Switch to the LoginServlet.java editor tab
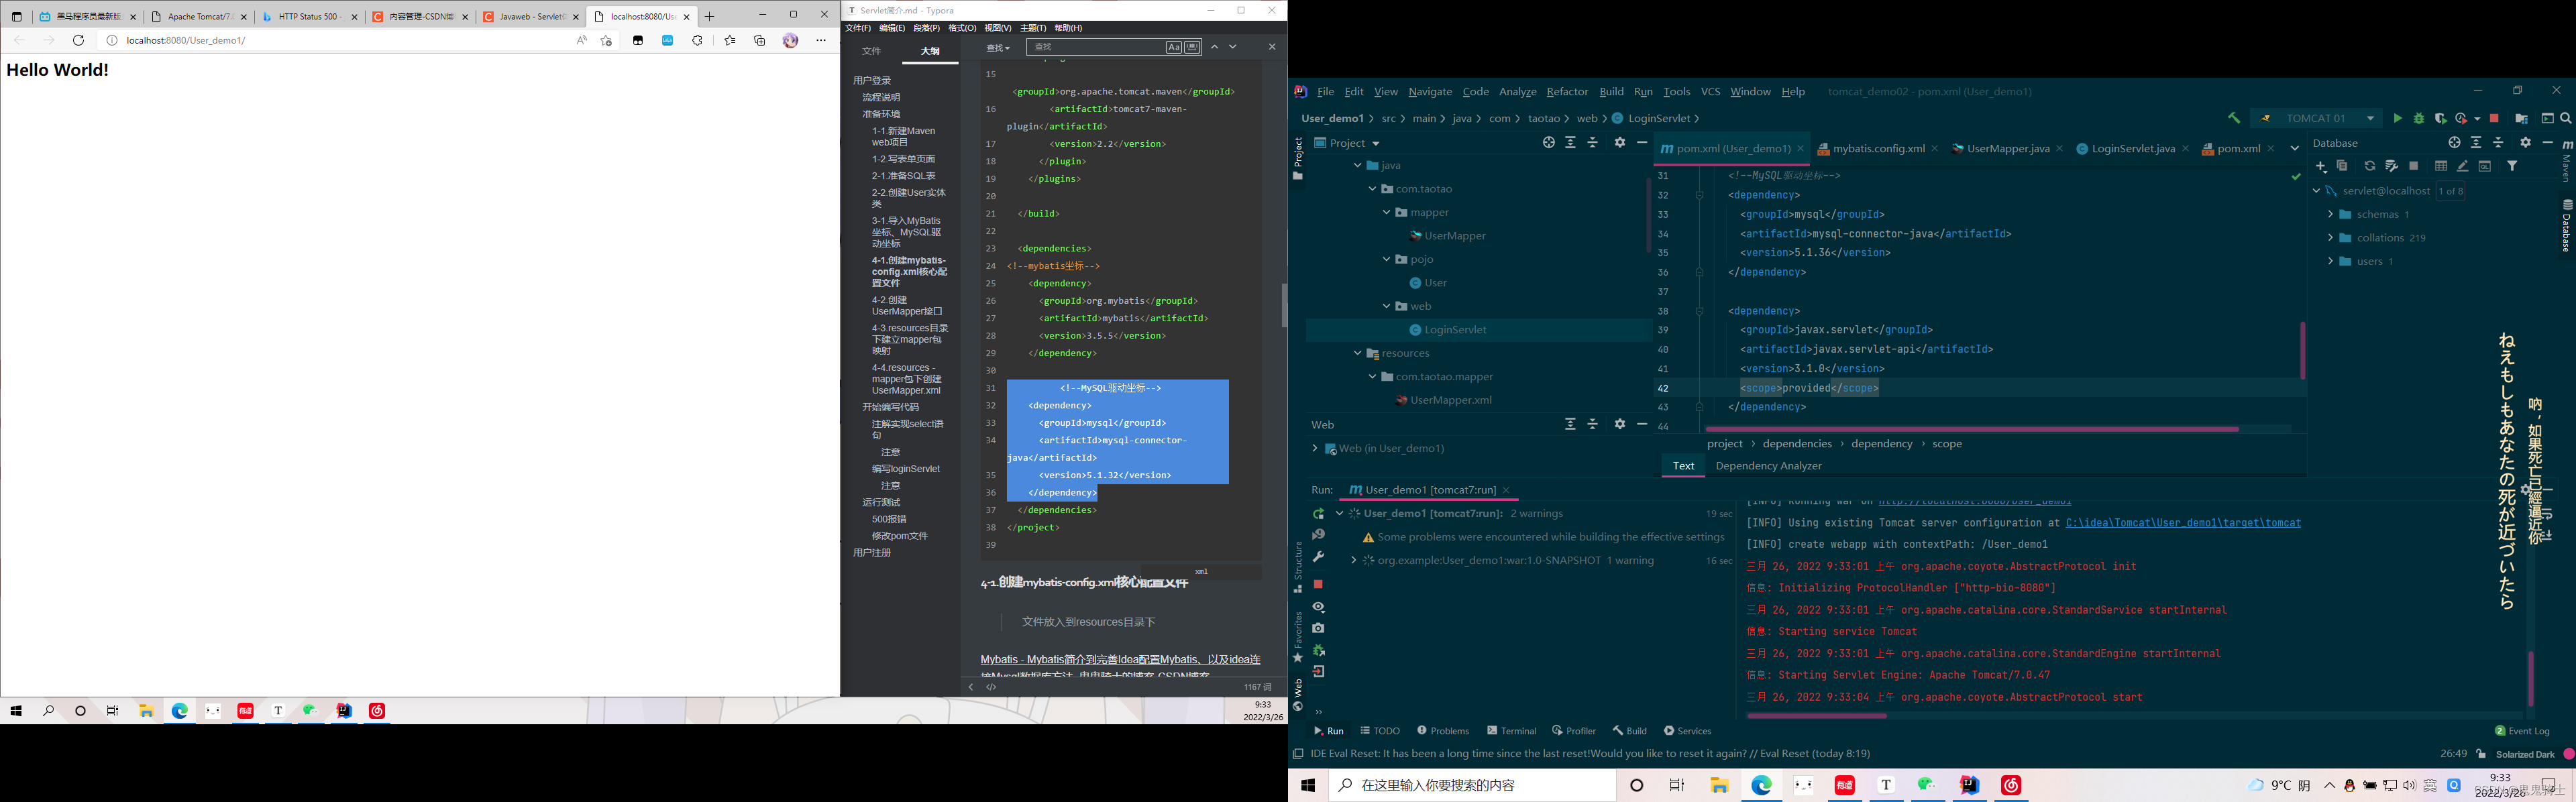Image resolution: width=2576 pixels, height=802 pixels. click(2132, 149)
